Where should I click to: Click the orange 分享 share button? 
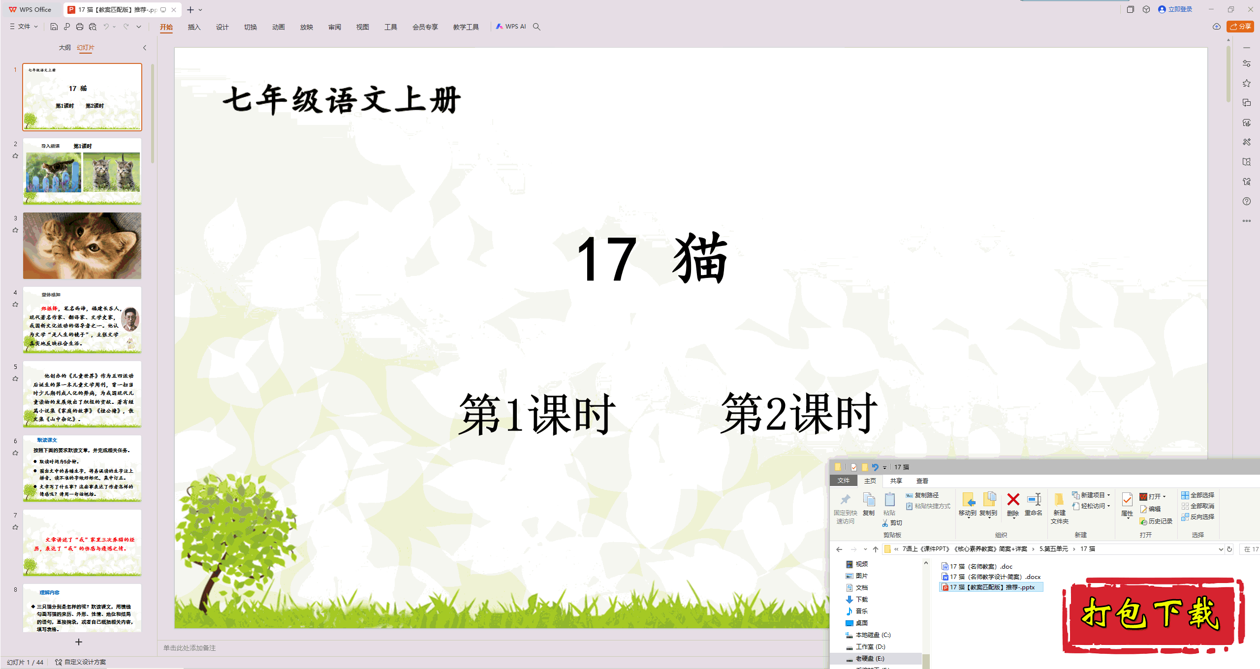coord(1240,27)
